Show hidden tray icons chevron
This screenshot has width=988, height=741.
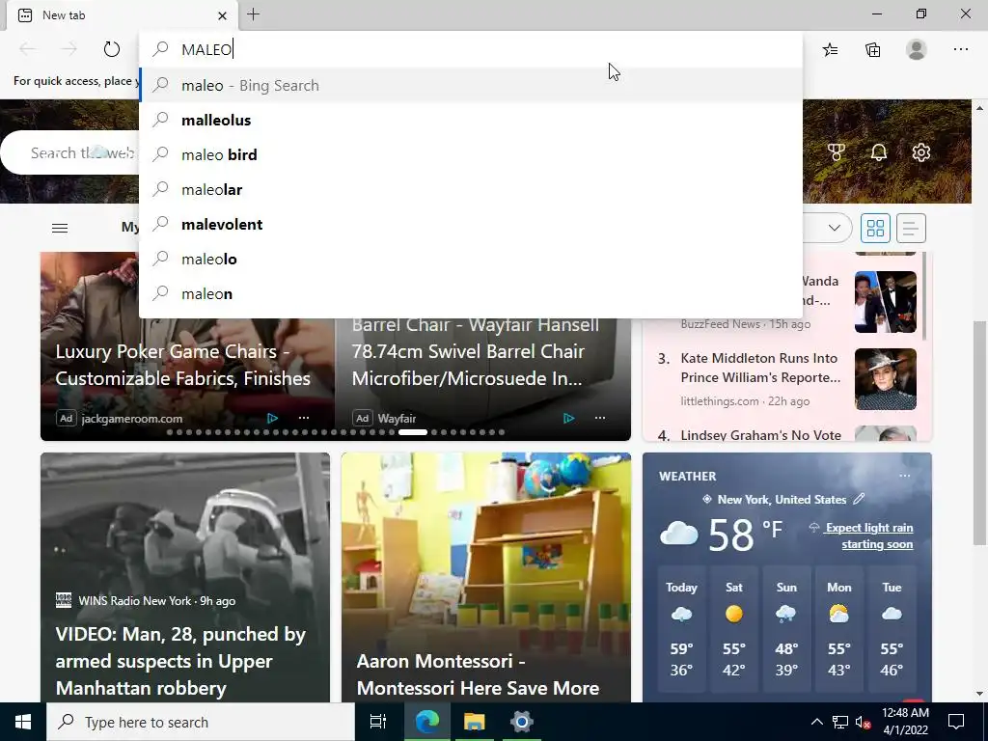(x=816, y=722)
